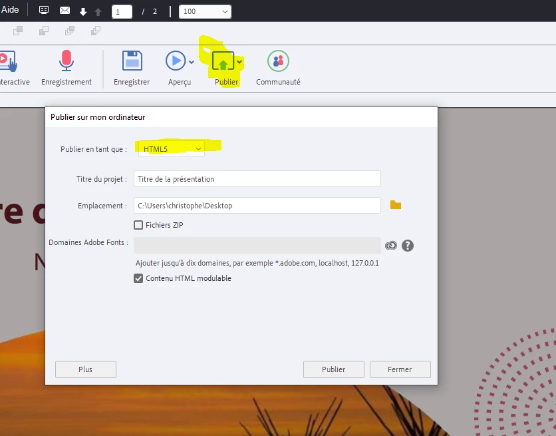Click the Enregistrement label text
The height and width of the screenshot is (436, 556).
click(67, 82)
